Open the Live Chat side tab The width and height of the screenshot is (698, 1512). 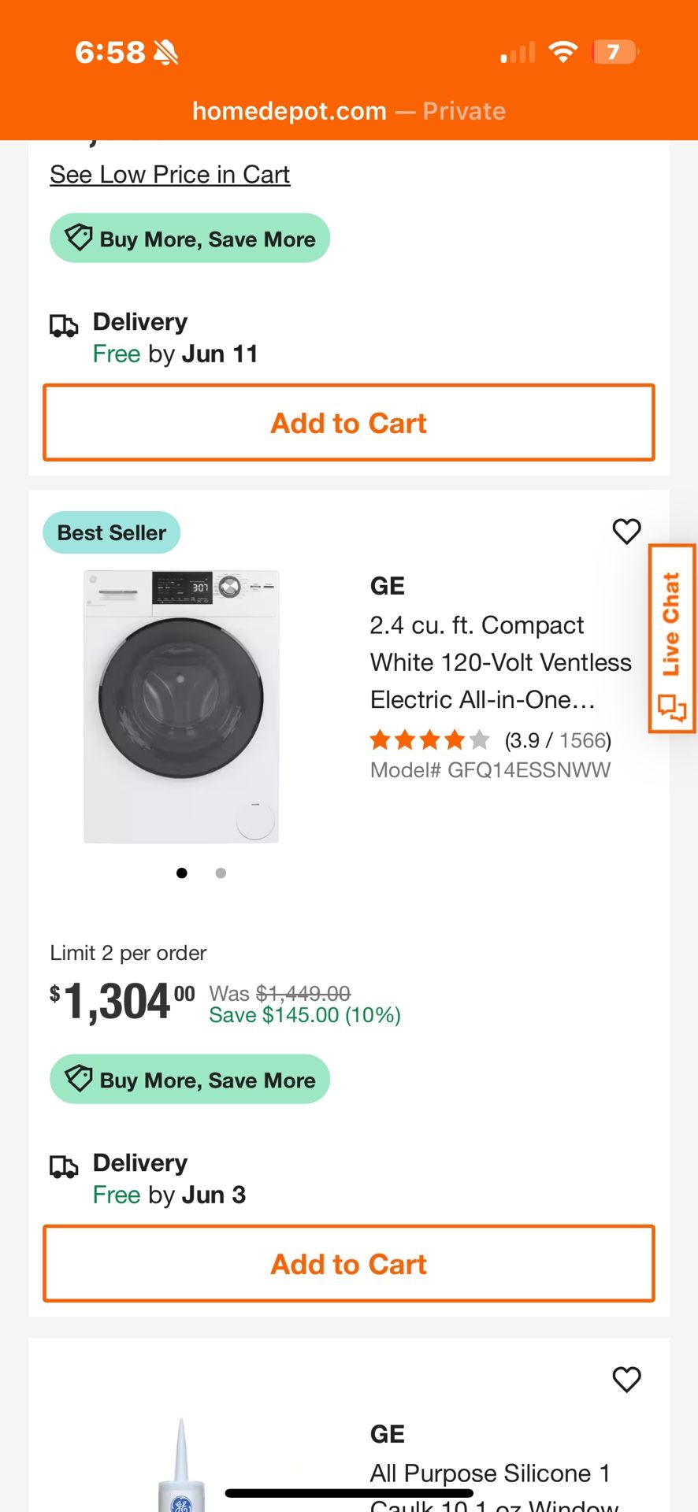click(x=672, y=639)
